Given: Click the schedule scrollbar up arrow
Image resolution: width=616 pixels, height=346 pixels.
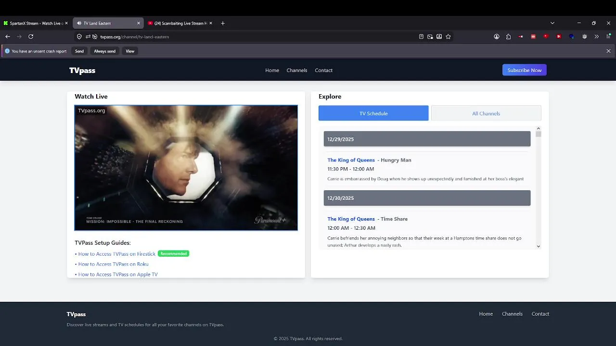Looking at the screenshot, I should [539, 128].
